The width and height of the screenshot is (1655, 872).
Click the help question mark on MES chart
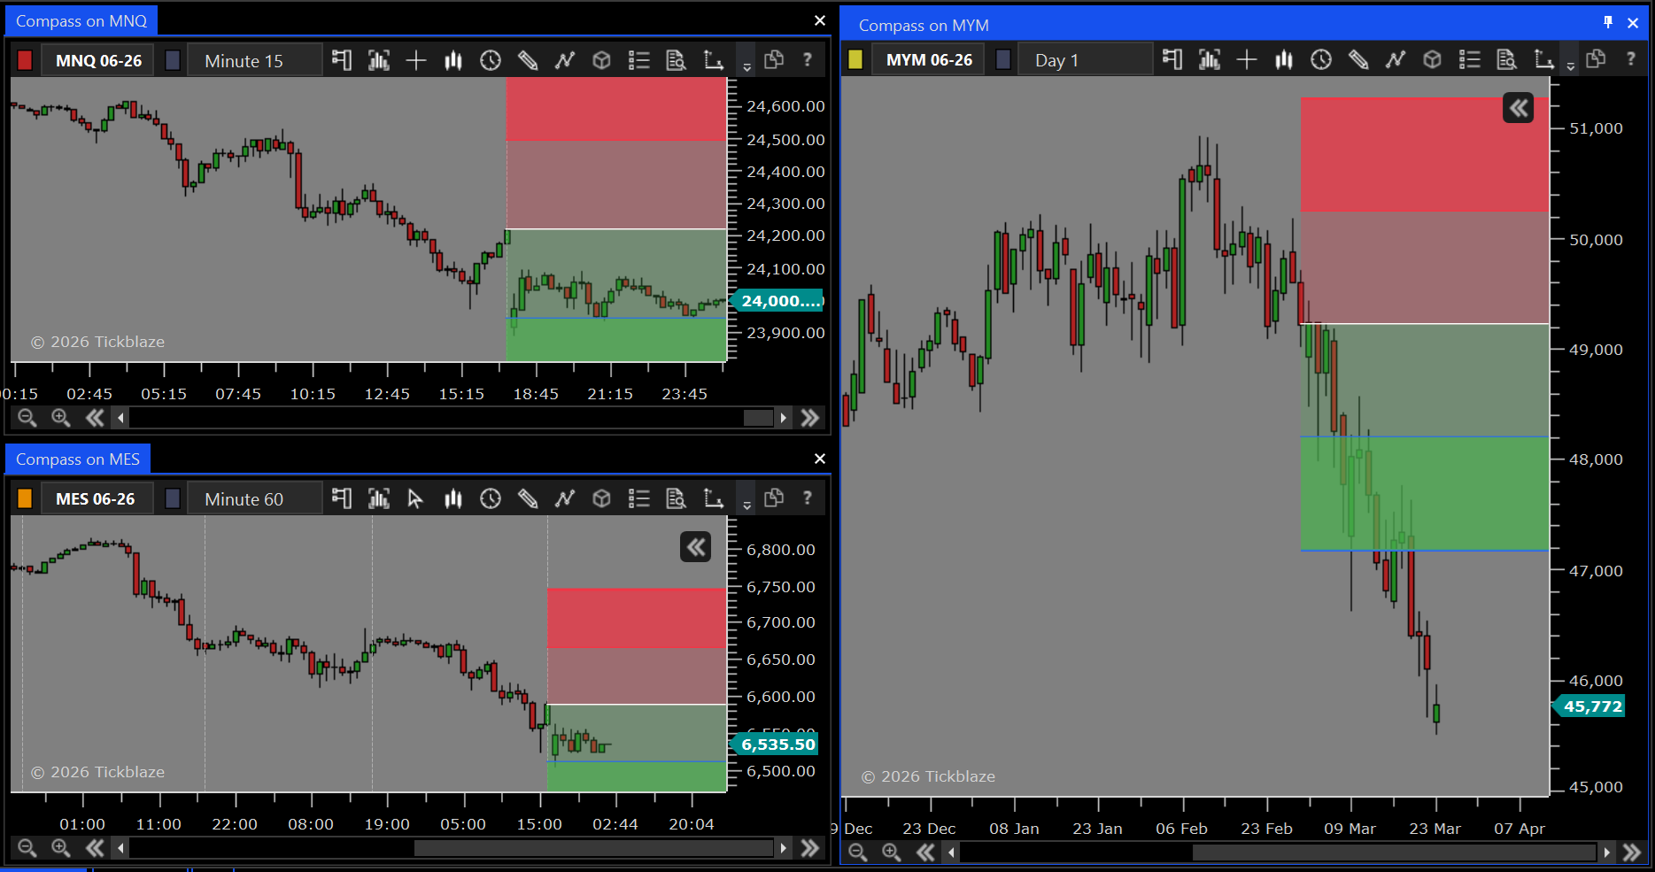pyautogui.click(x=807, y=498)
